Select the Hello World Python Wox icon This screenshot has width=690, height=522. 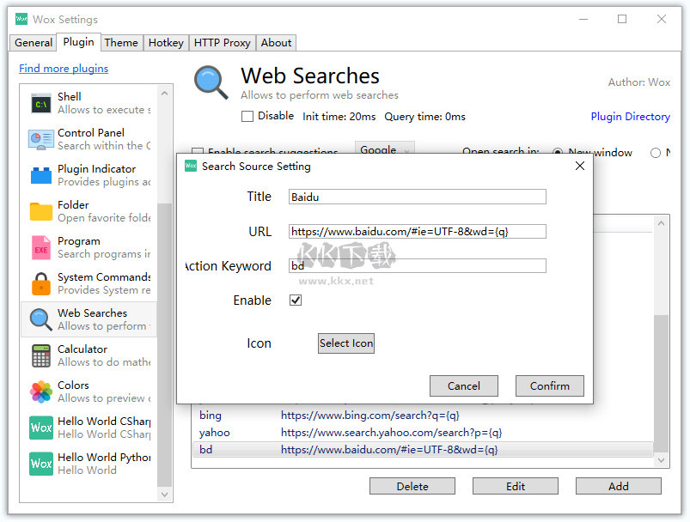pyautogui.click(x=41, y=464)
